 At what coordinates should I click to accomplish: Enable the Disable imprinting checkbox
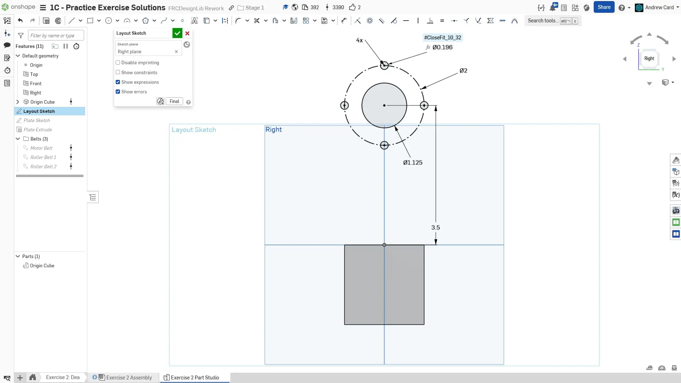click(x=118, y=62)
